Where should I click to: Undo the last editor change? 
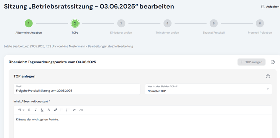[x=75, y=110]
